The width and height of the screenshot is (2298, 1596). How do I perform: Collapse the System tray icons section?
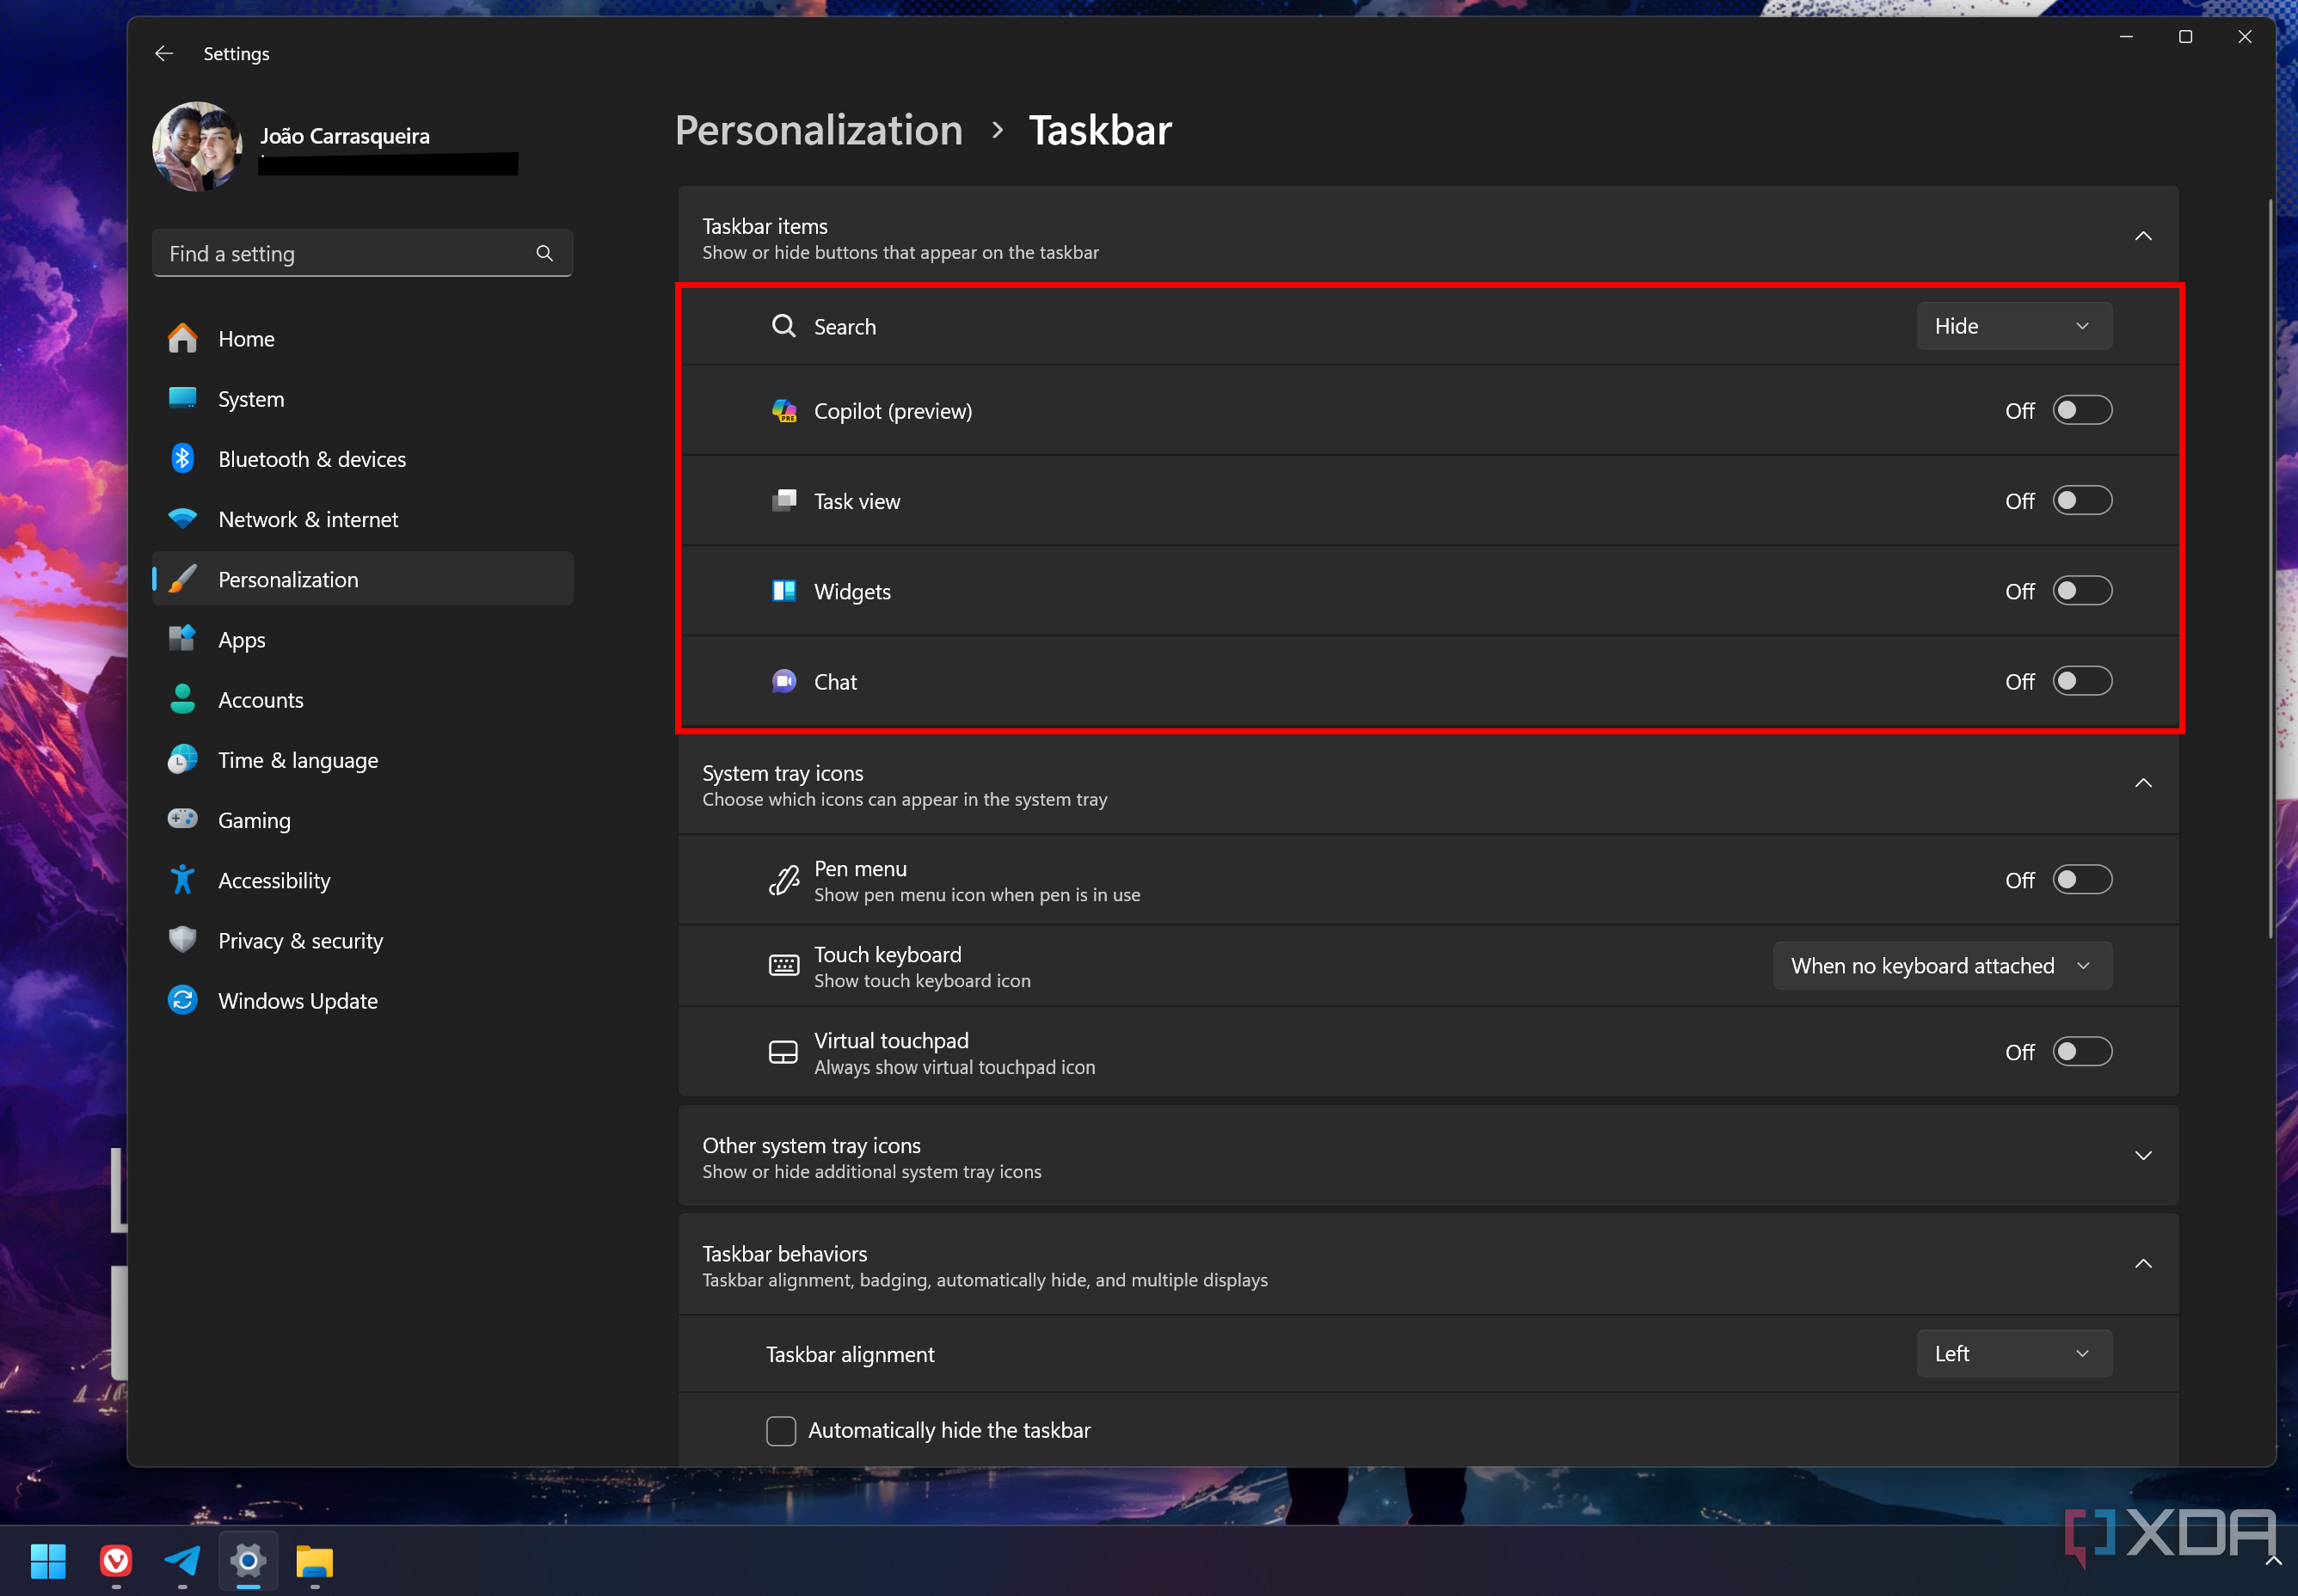(2143, 783)
